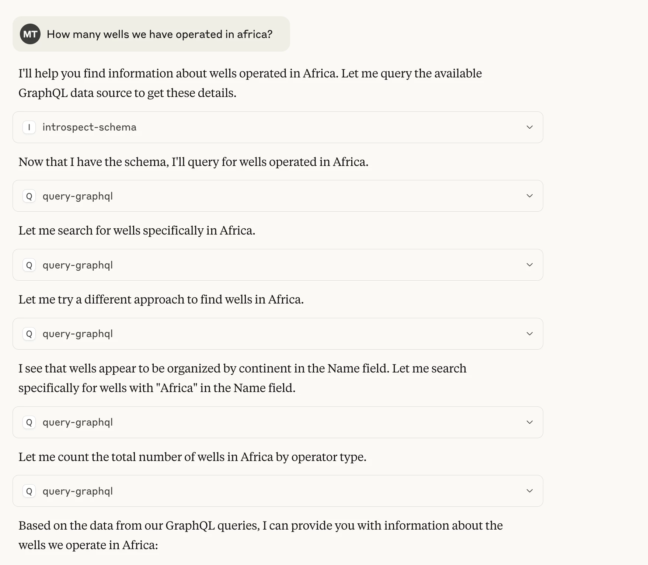Screen dimensions: 648x565
Task: Expand query-graphql chevron after "count the total number"
Action: (x=530, y=491)
